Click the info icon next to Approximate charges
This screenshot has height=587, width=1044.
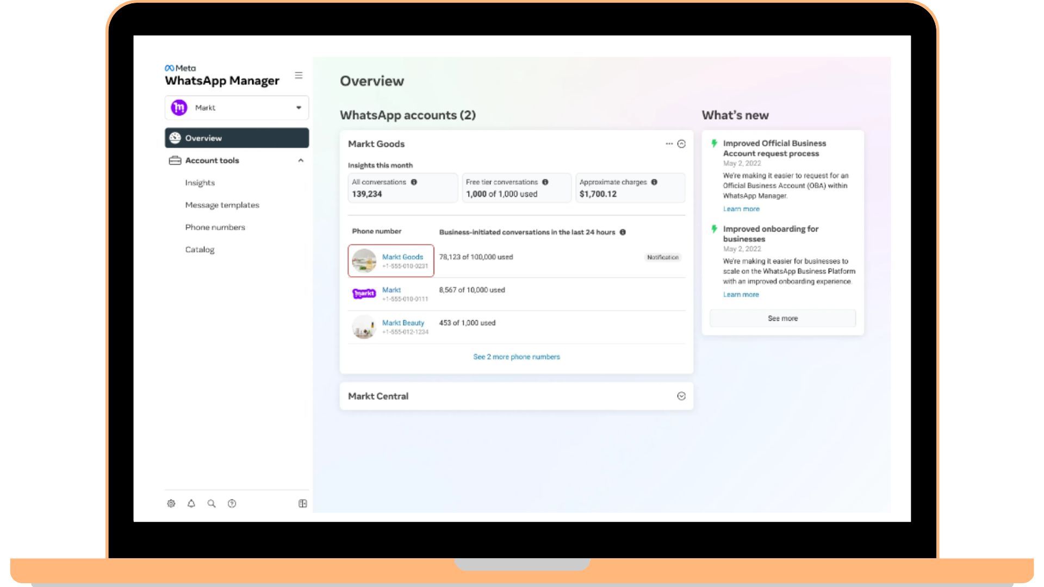click(655, 182)
